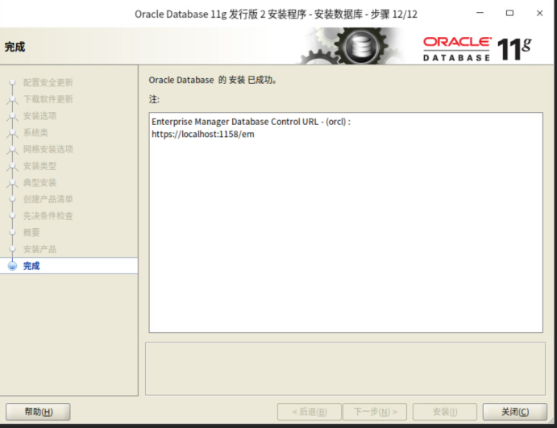Click inside the empty lower message panel
Image resolution: width=557 pixels, height=428 pixels.
345,368
